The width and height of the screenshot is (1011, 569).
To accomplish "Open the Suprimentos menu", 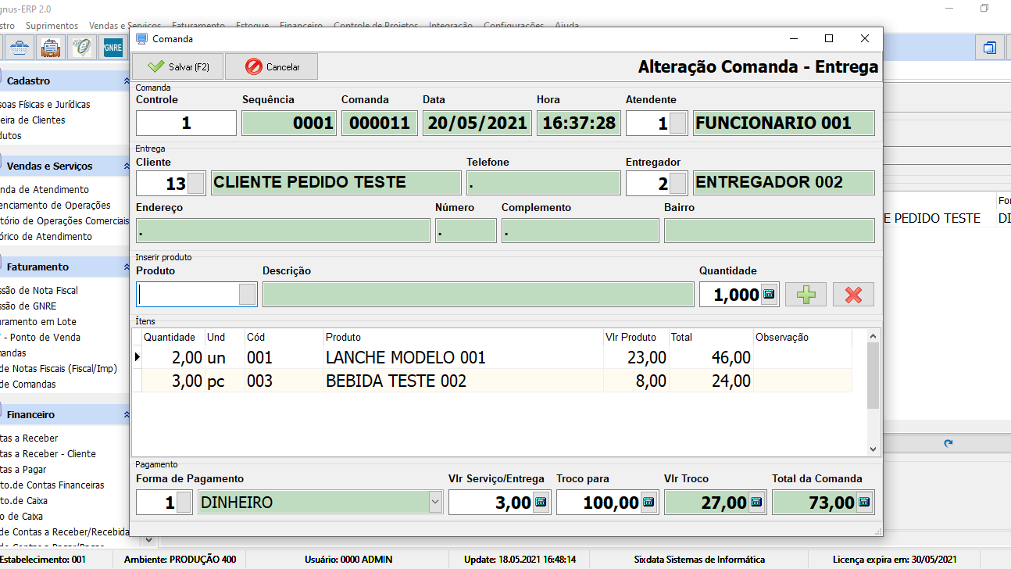I will click(x=52, y=26).
